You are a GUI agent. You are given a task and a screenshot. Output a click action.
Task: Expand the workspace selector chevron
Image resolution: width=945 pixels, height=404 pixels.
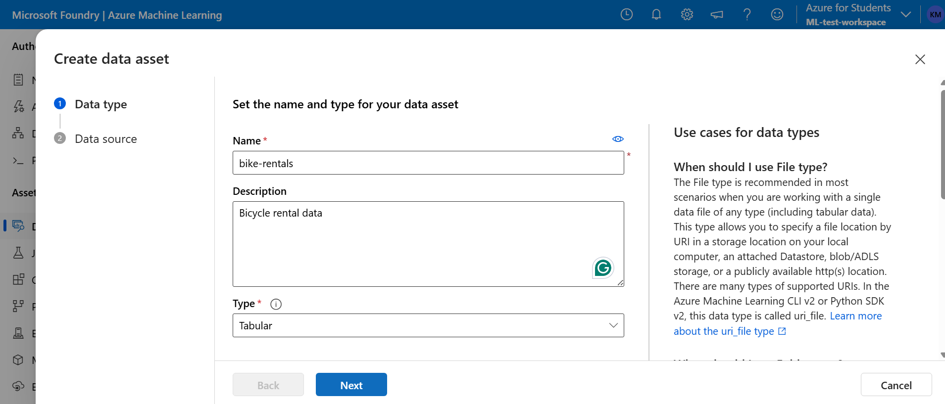pos(906,14)
